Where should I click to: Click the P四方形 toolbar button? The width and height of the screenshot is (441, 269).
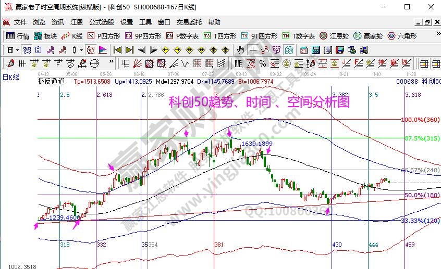click(x=104, y=36)
